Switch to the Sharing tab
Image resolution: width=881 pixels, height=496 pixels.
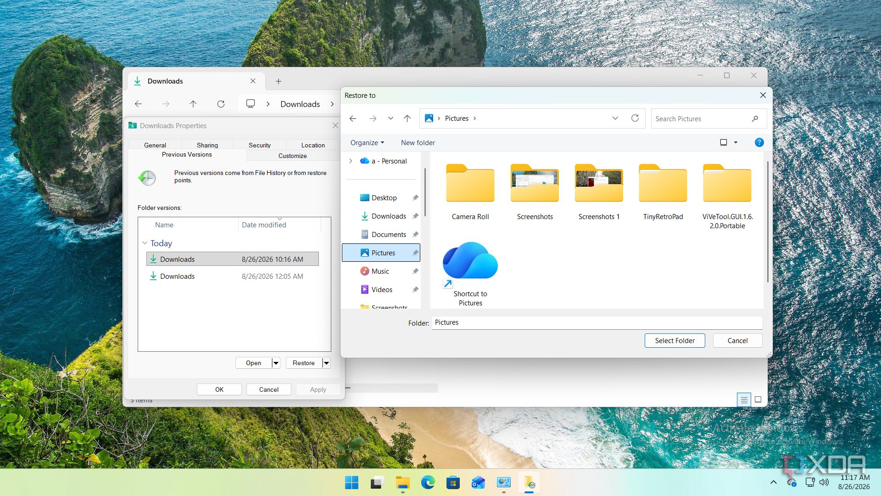[207, 145]
